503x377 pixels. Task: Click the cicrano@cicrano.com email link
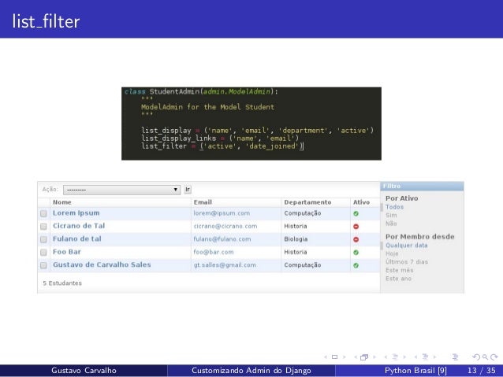[225, 226]
